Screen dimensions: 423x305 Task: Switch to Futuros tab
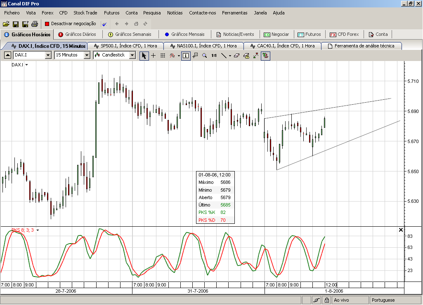pos(310,35)
